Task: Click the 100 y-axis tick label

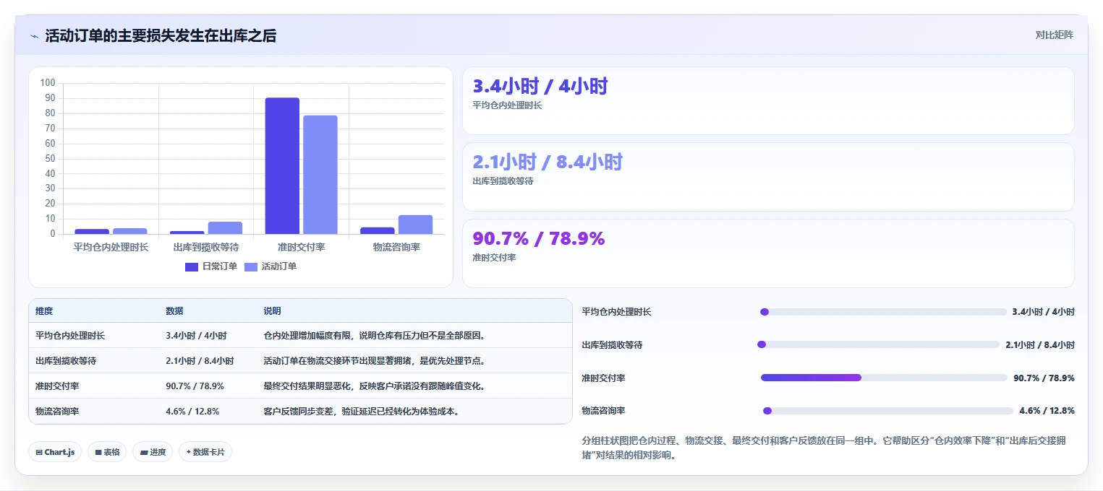Action: [48, 82]
